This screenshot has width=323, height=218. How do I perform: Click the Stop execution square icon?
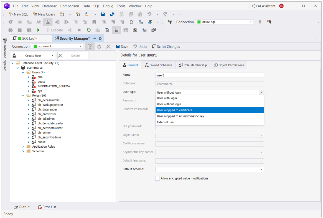[x=79, y=30]
